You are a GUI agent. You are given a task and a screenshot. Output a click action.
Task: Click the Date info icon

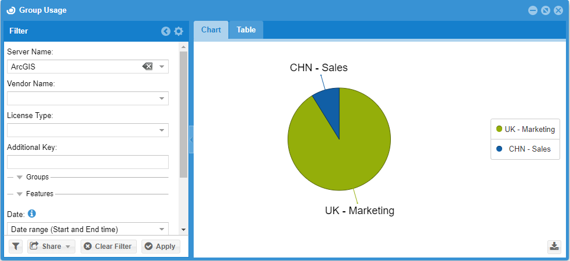pos(32,214)
